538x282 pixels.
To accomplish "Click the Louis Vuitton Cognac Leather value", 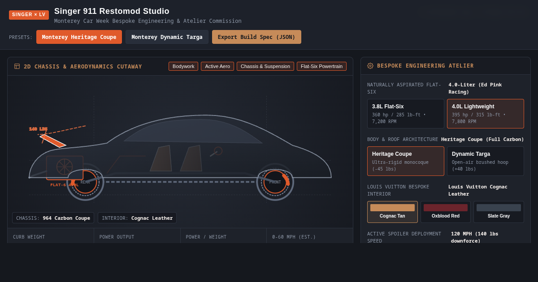I will pyautogui.click(x=478, y=190).
